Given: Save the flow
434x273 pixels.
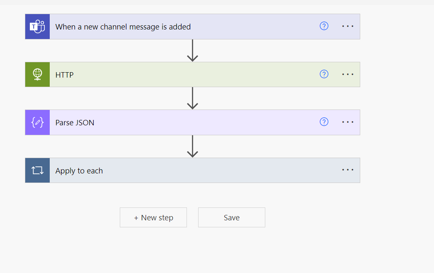Looking at the screenshot, I should [x=231, y=217].
